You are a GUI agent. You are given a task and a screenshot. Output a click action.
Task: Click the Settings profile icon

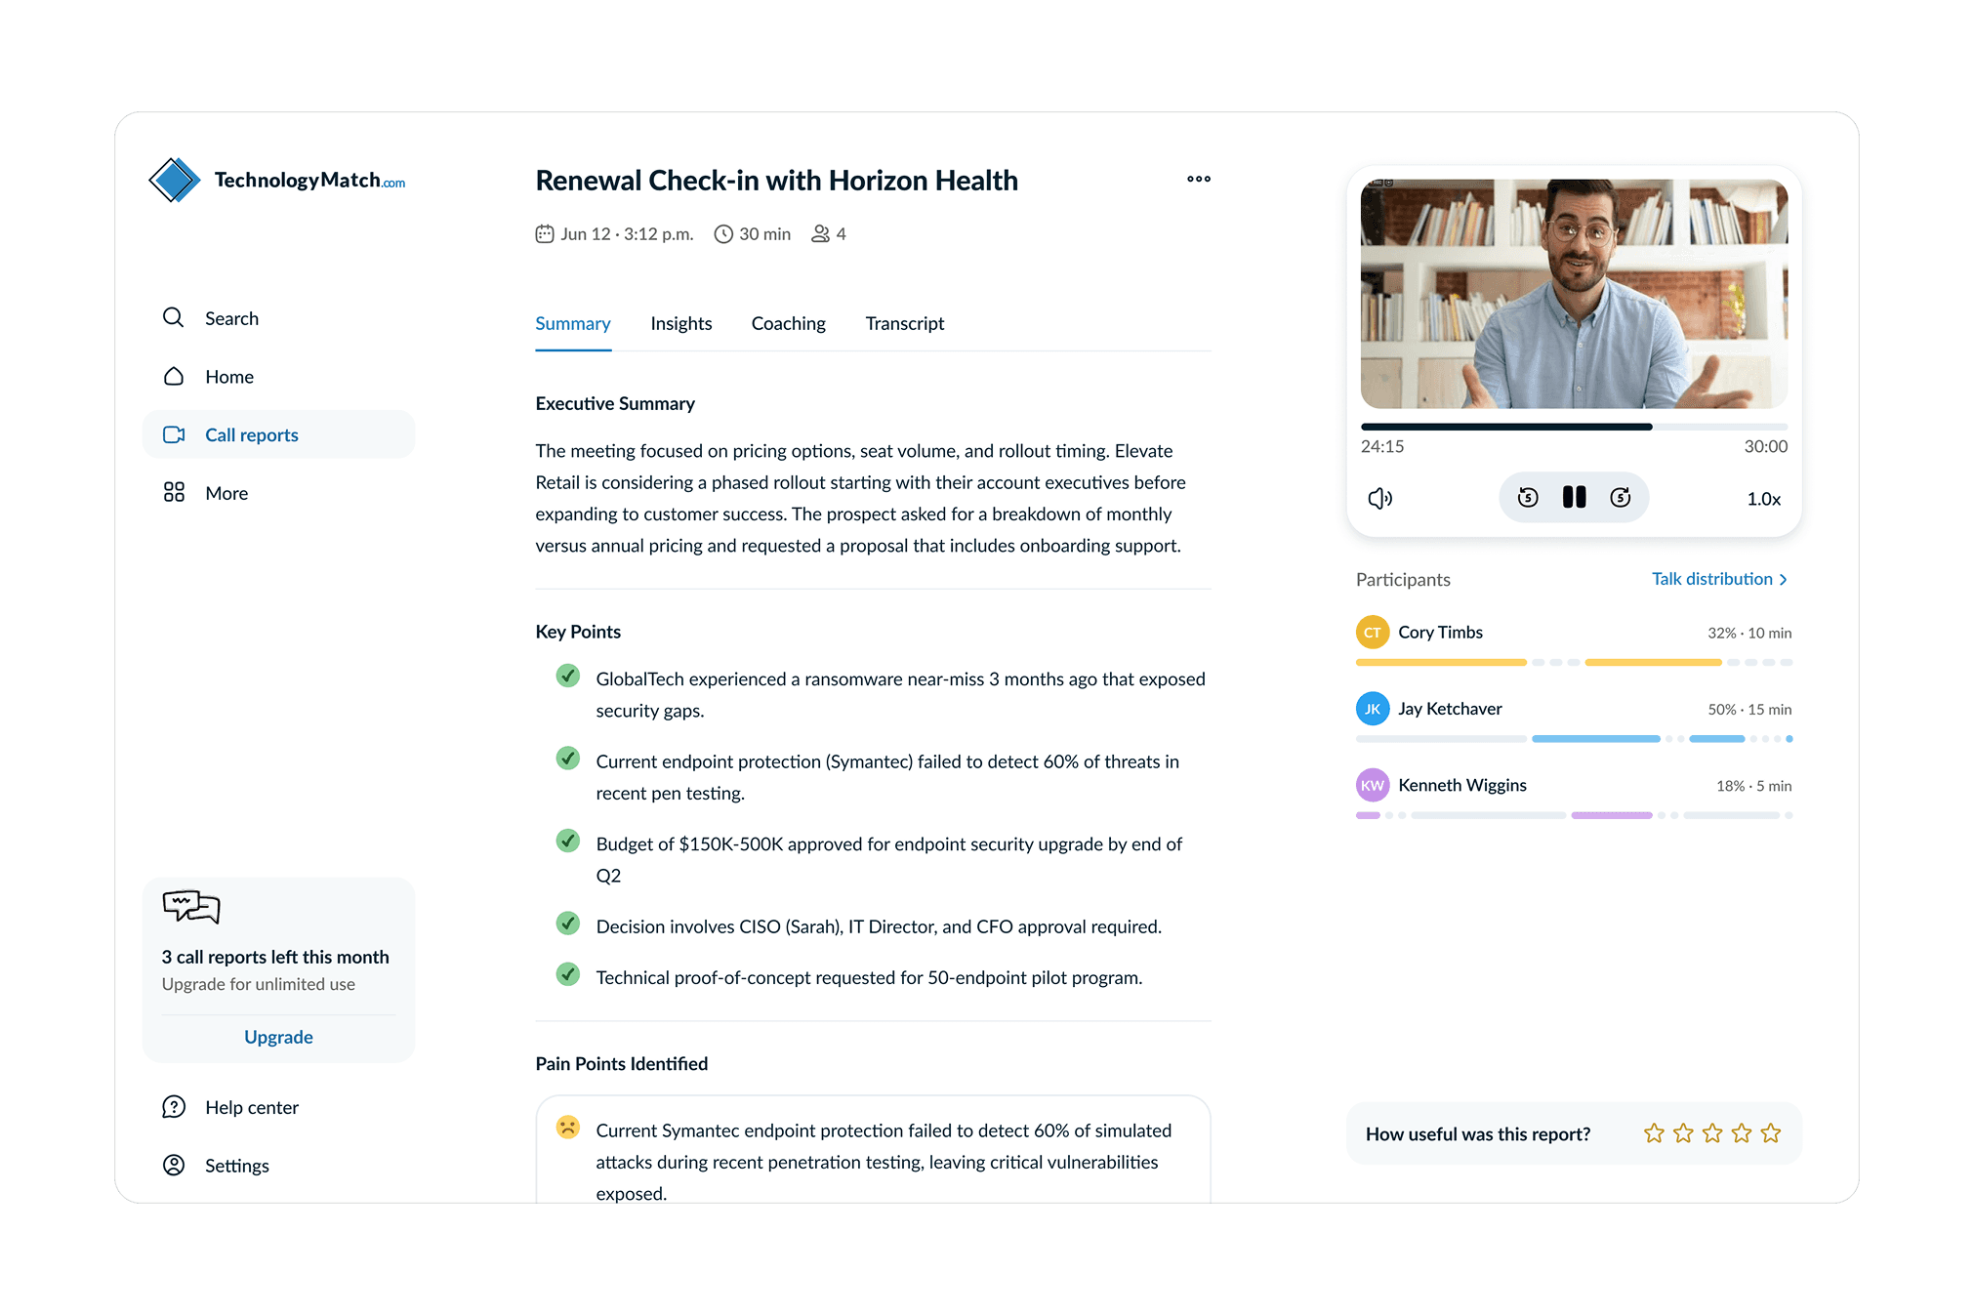174,1165
